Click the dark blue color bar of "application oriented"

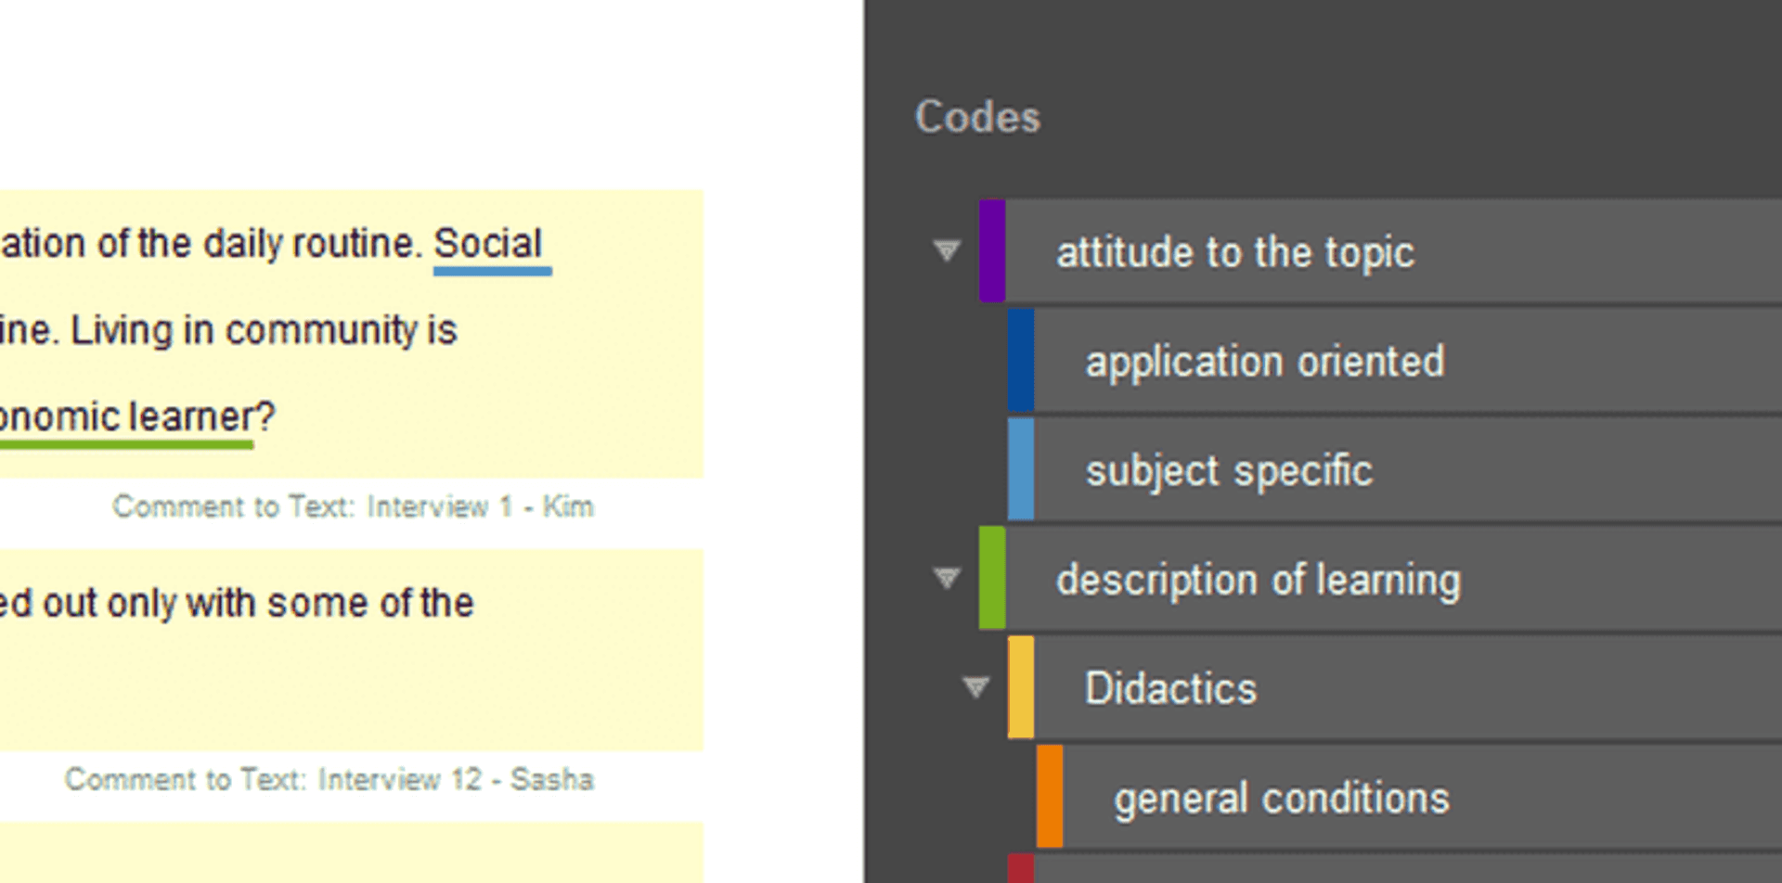pos(1022,361)
